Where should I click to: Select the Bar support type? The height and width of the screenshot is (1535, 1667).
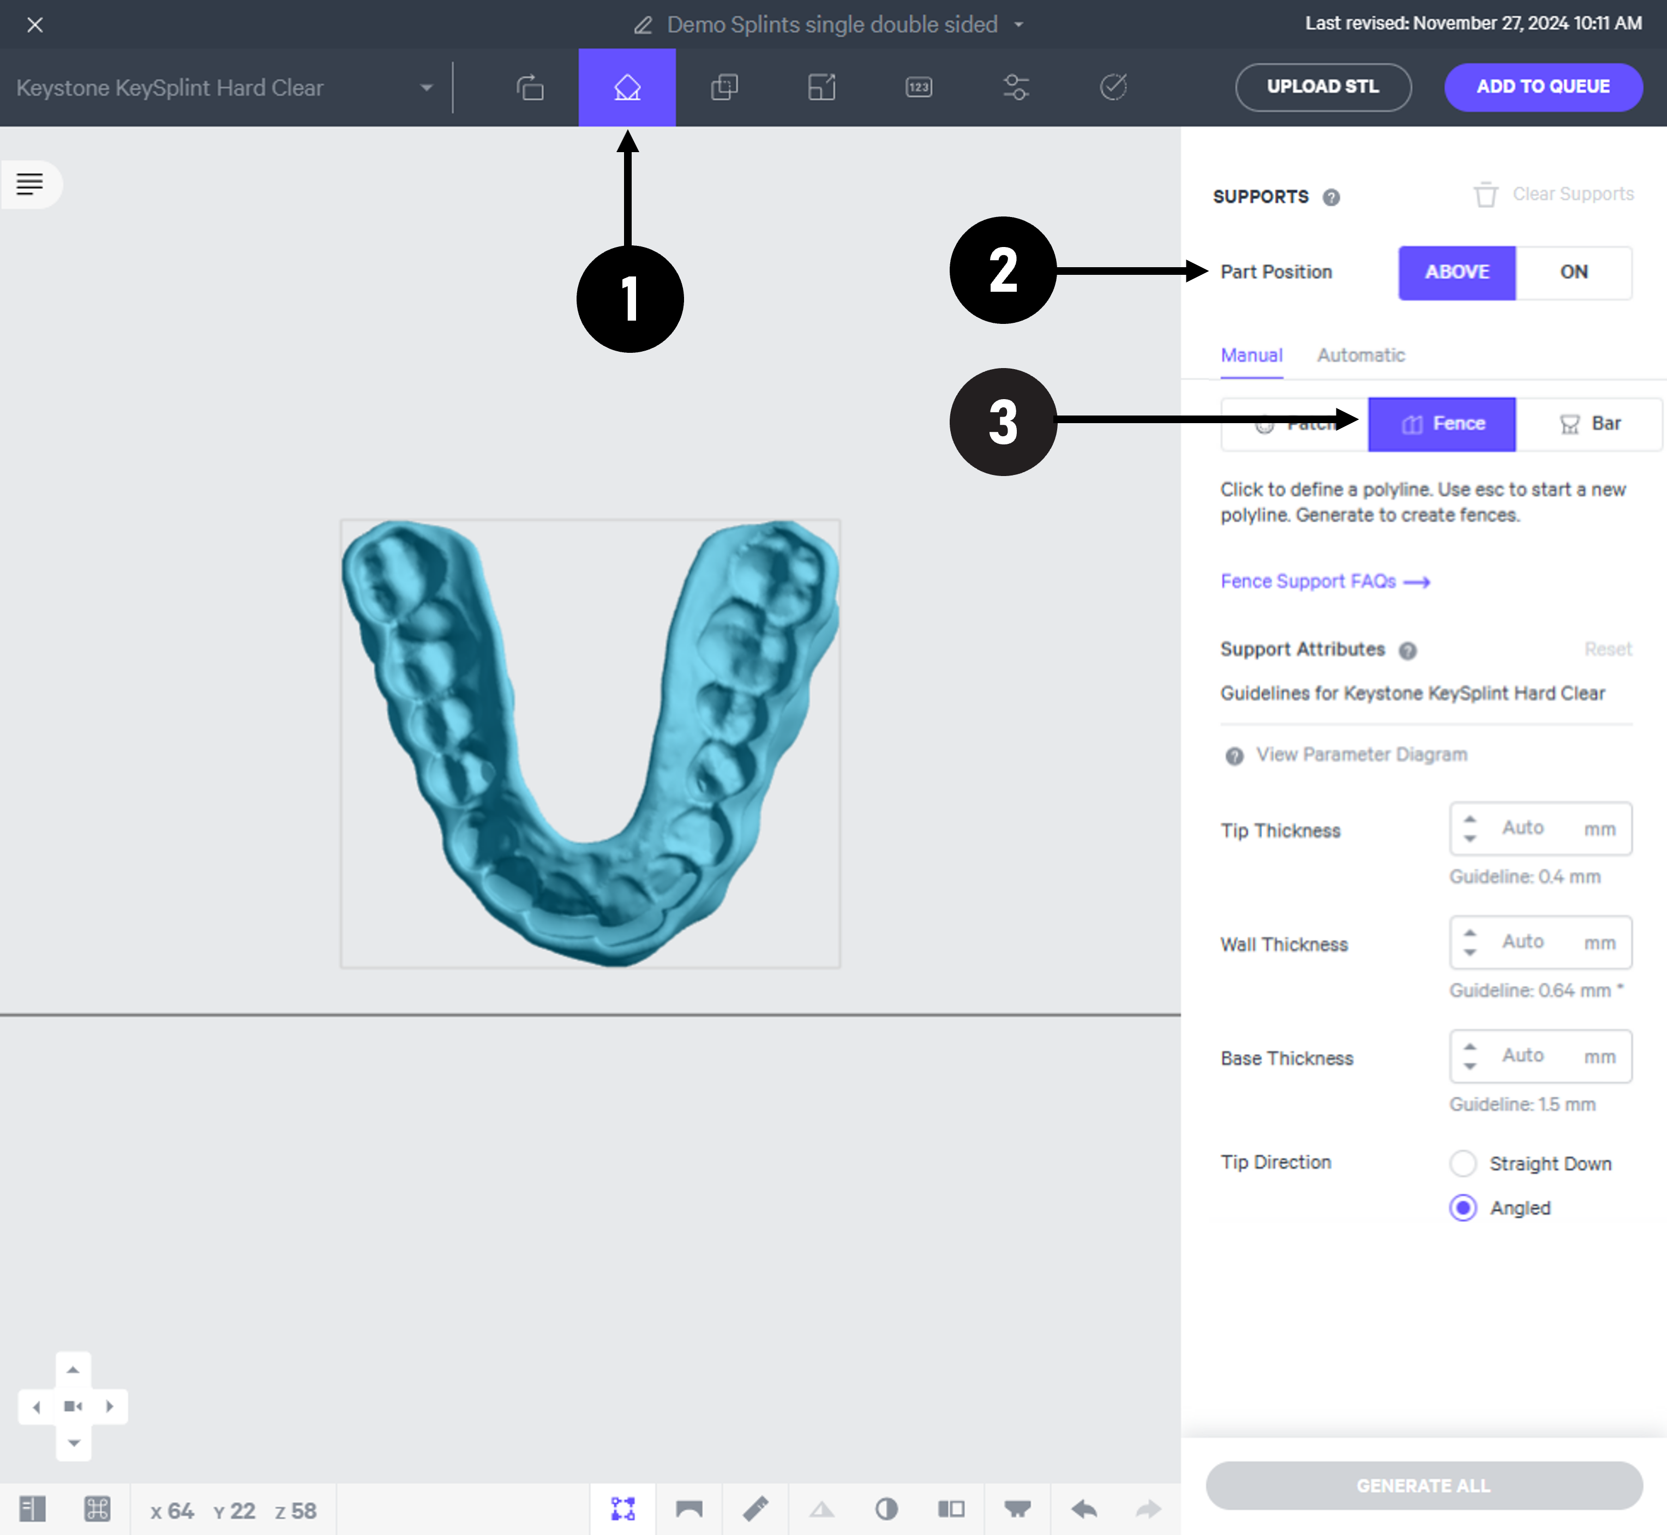[1589, 424]
